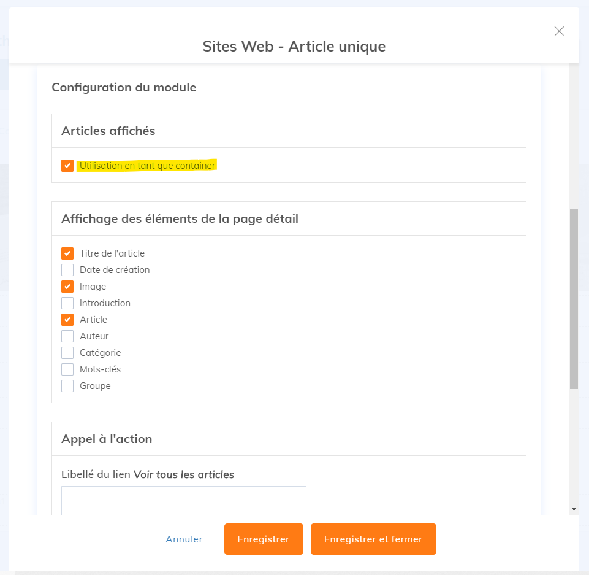Uncheck Utilisation en tant que container

(67, 166)
